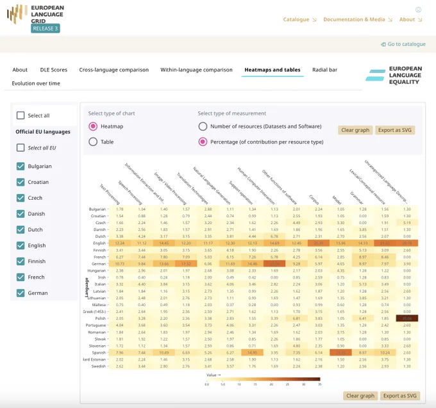Uncheck the English language
Viewport: 436px width, 408px height.
(x=21, y=245)
